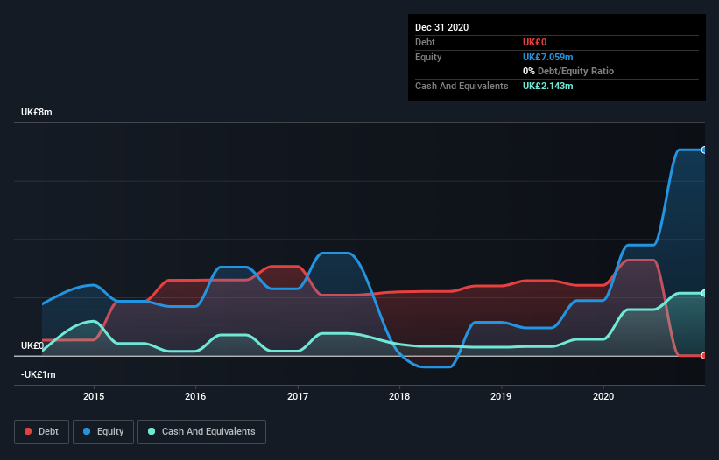Select the Cash endpoint marker at Dec 2020

click(704, 293)
